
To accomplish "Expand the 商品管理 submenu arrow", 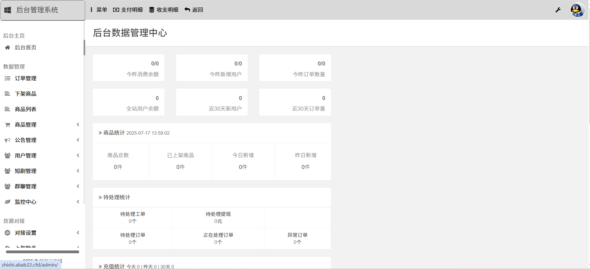I will (78, 124).
